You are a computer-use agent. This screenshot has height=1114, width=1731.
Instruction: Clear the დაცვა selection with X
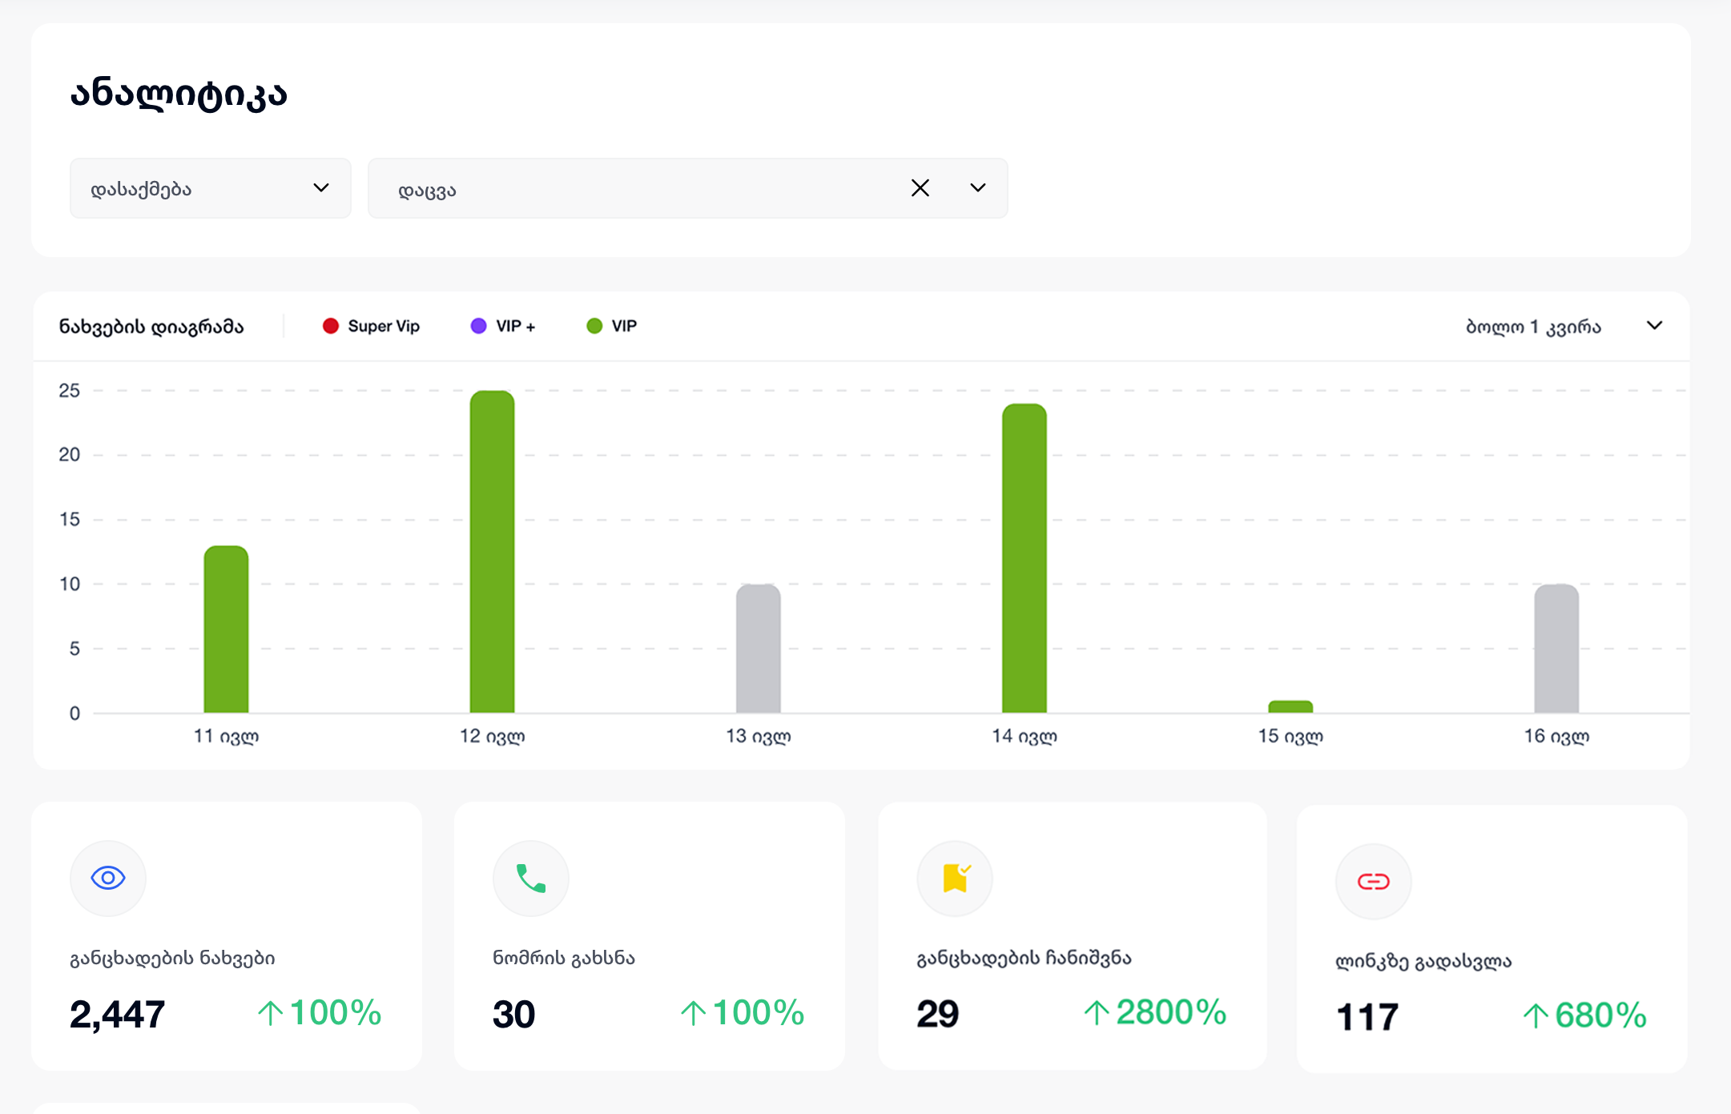coord(920,188)
